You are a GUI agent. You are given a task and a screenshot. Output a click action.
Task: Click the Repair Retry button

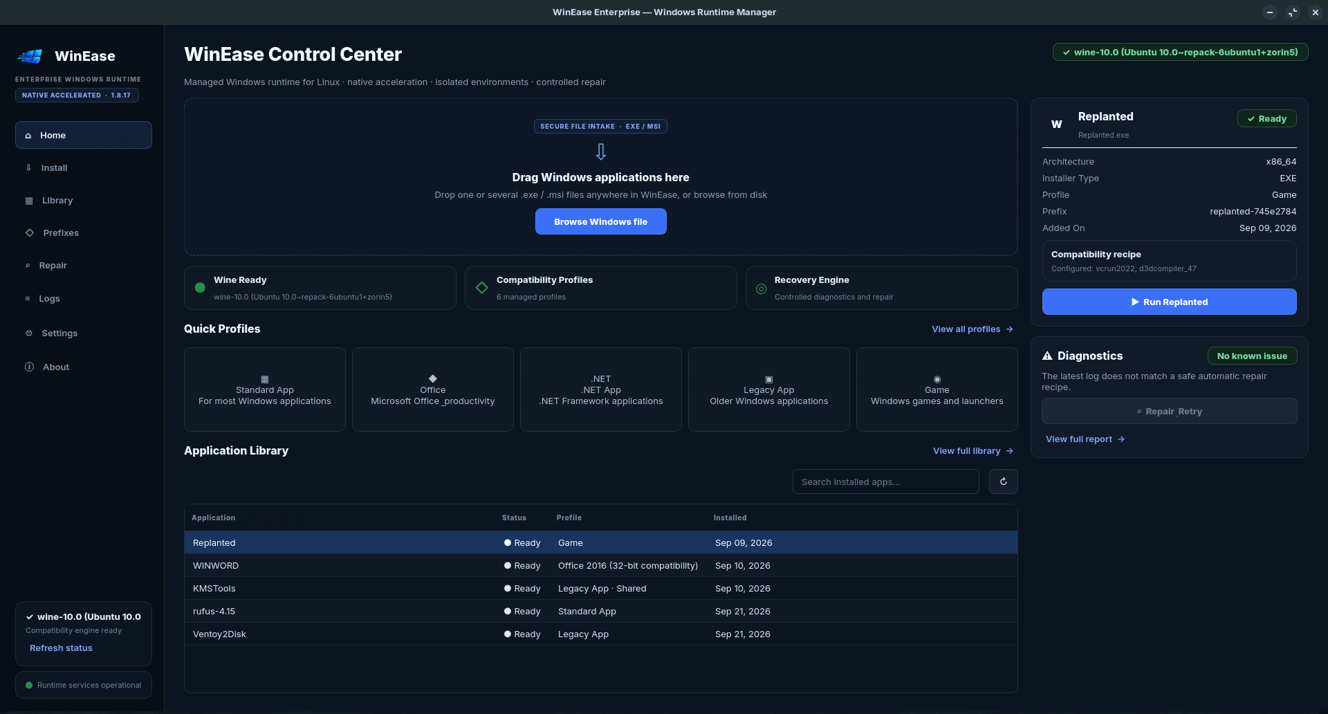1169,411
